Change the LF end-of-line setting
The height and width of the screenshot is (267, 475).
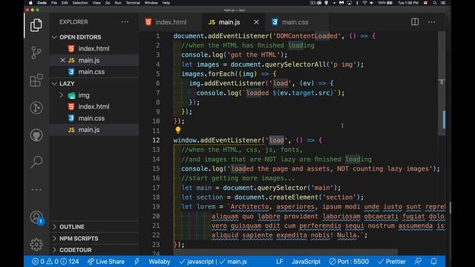click(x=279, y=262)
